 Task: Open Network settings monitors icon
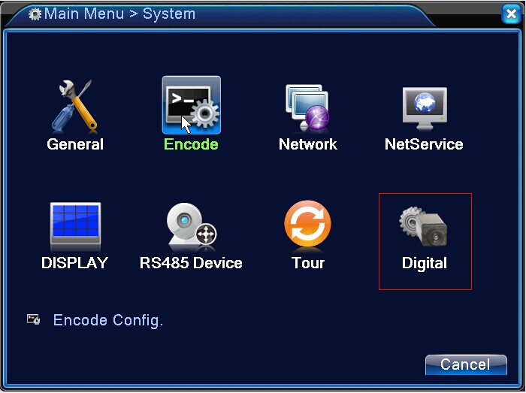307,107
